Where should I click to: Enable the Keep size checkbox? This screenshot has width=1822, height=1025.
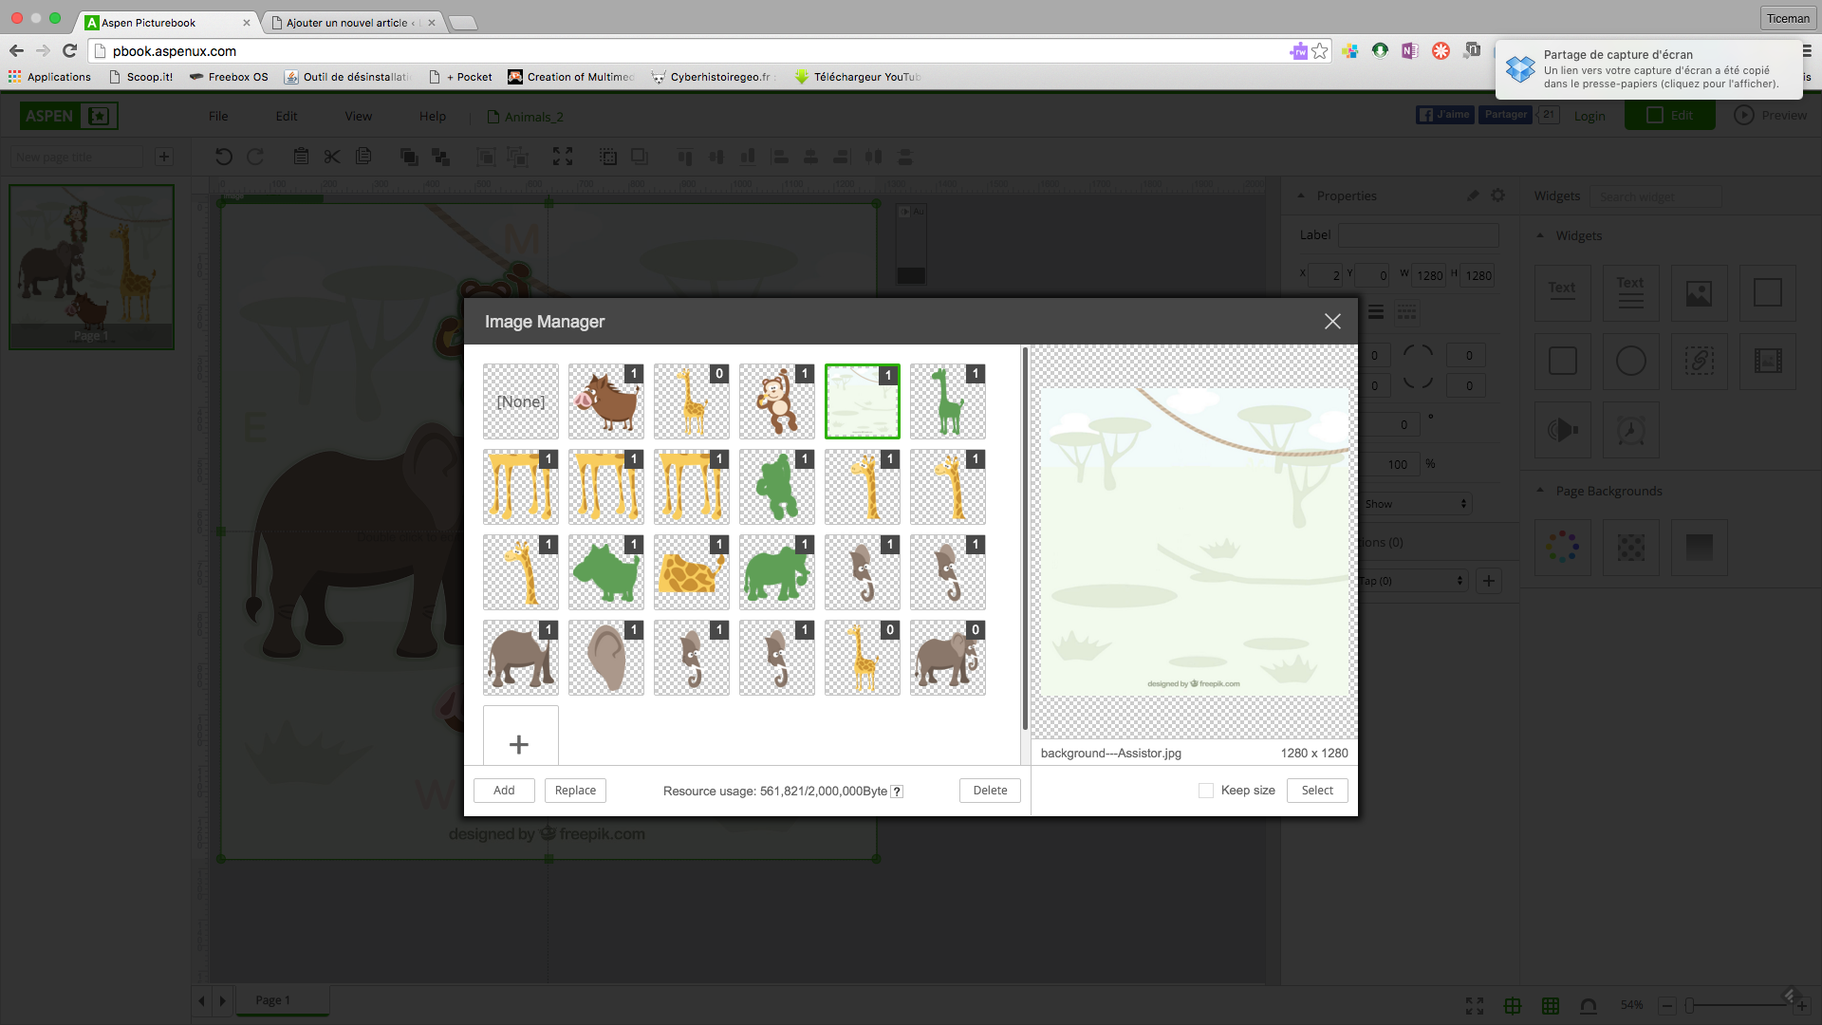tap(1206, 791)
